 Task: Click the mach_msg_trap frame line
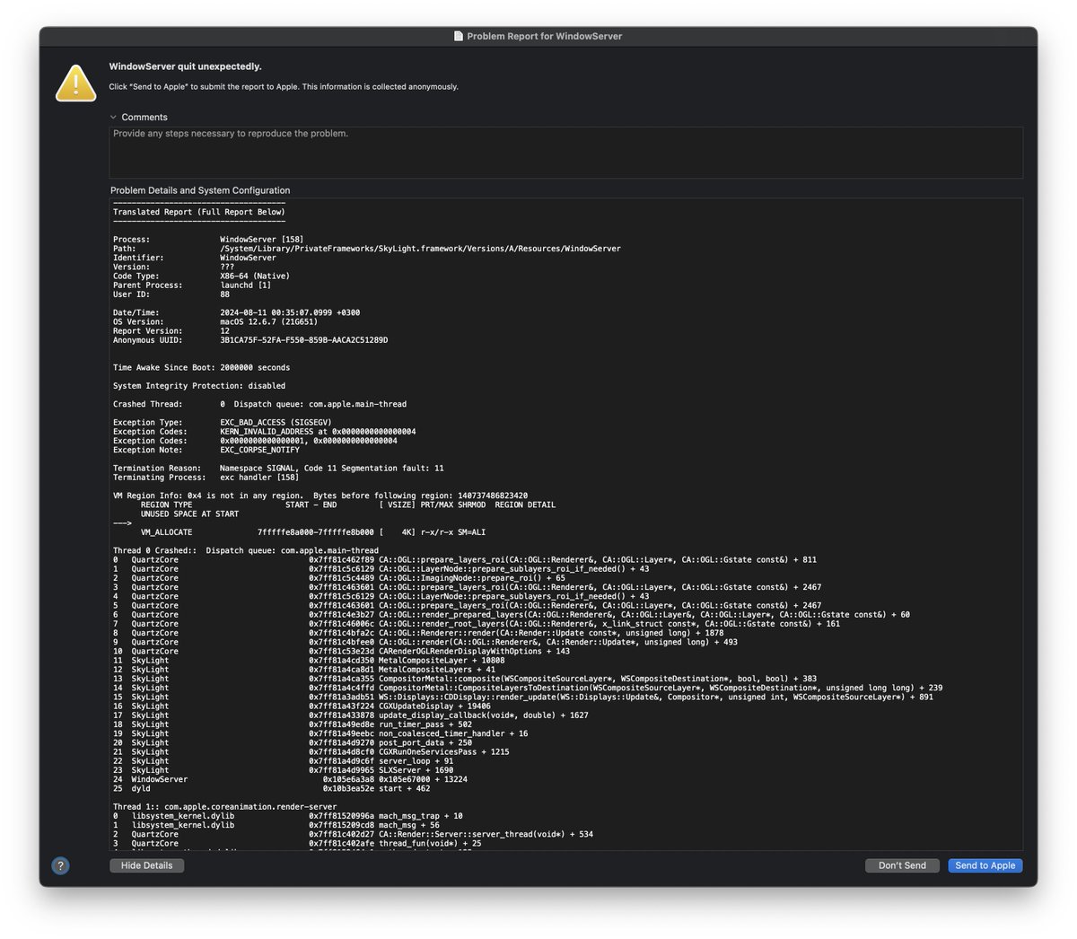tap(288, 816)
